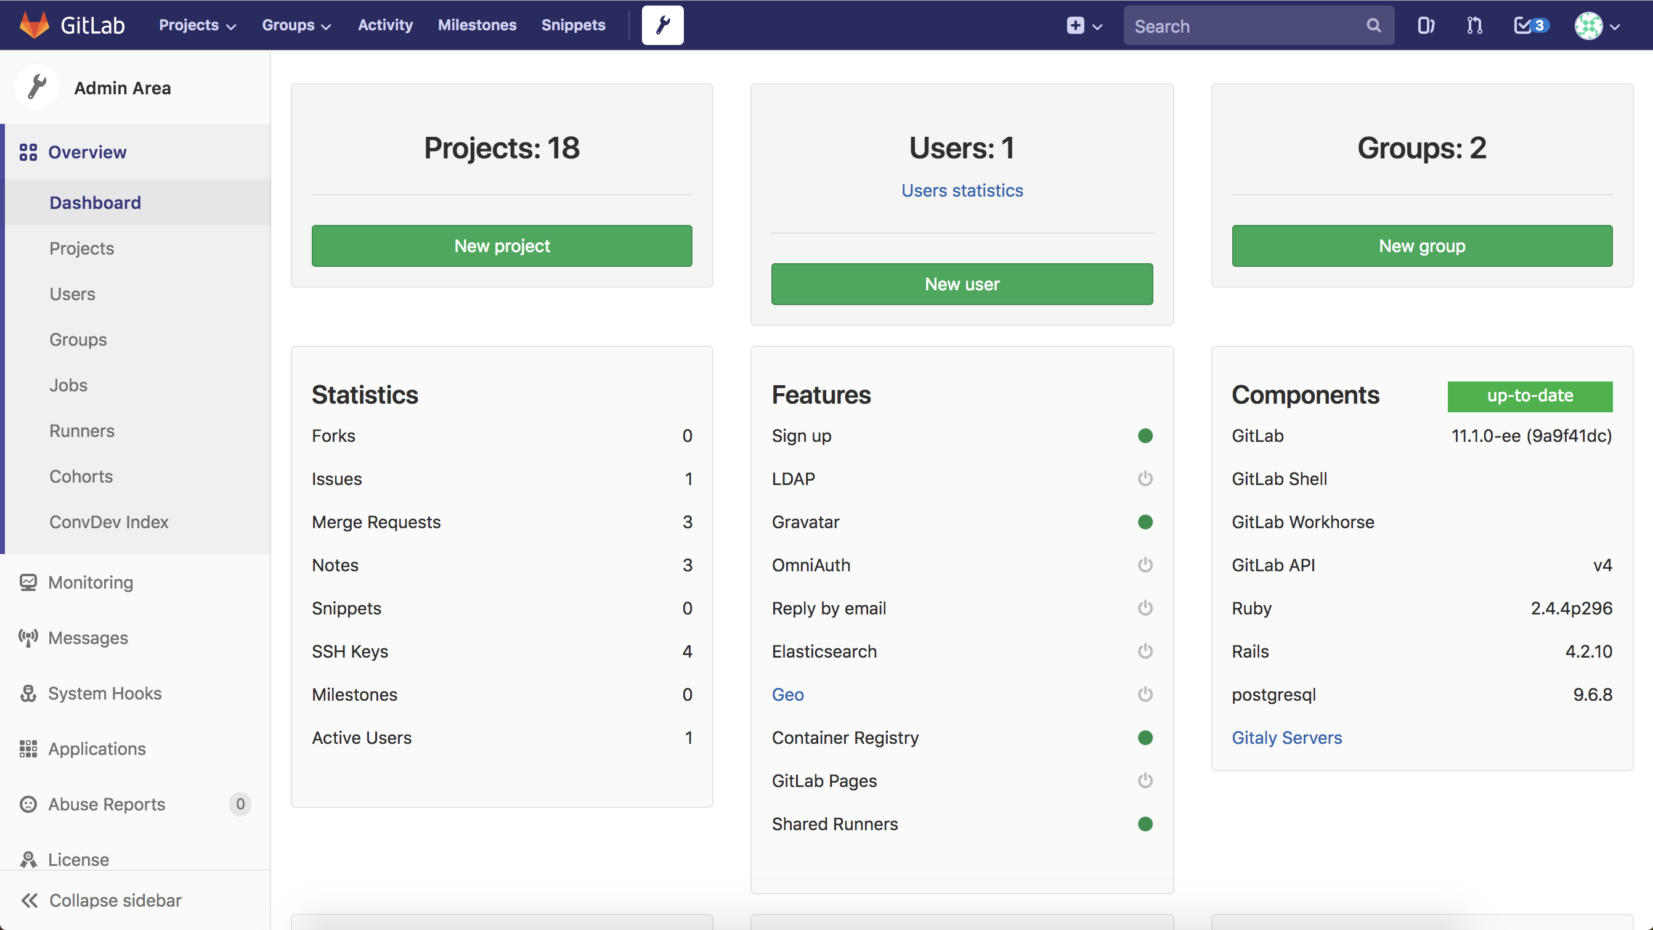Click the Overview sidebar heading
This screenshot has width=1653, height=930.
tap(87, 152)
